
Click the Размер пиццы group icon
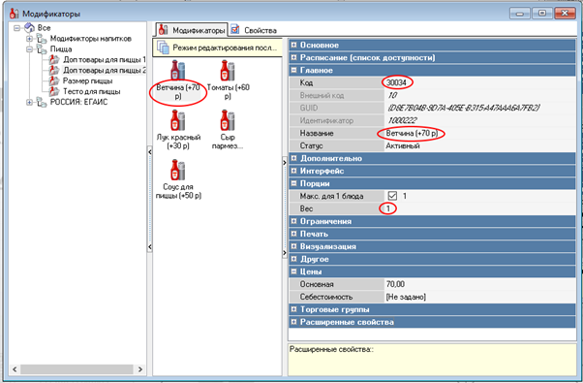pos(54,80)
